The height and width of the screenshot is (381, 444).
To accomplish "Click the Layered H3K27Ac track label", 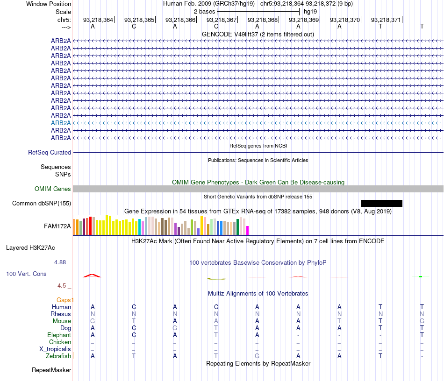I will [30, 248].
